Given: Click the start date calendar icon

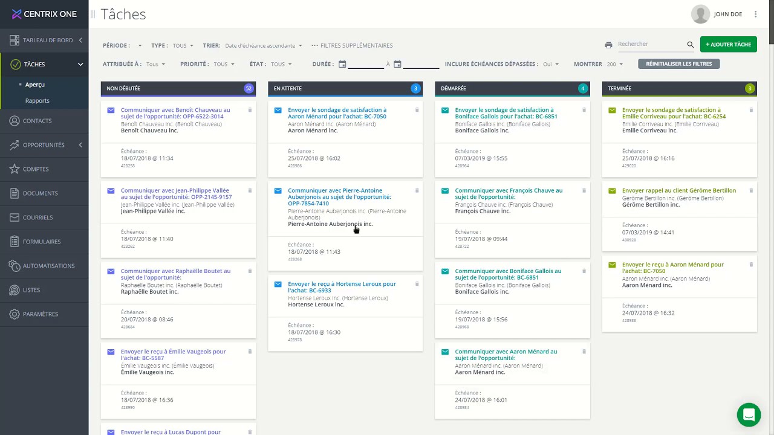Looking at the screenshot, I should [x=342, y=64].
